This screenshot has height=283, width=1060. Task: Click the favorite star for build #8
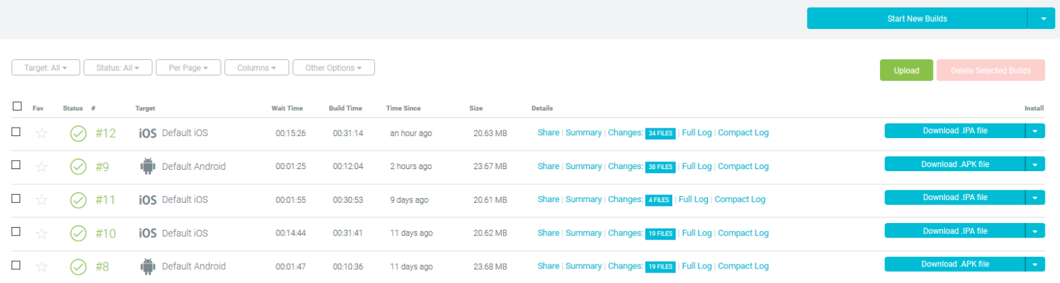point(41,266)
